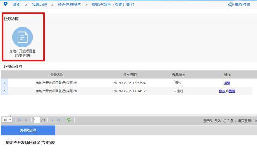The image size is (257, 154).
Task: Click the record count summary text
Action: click(230, 121)
